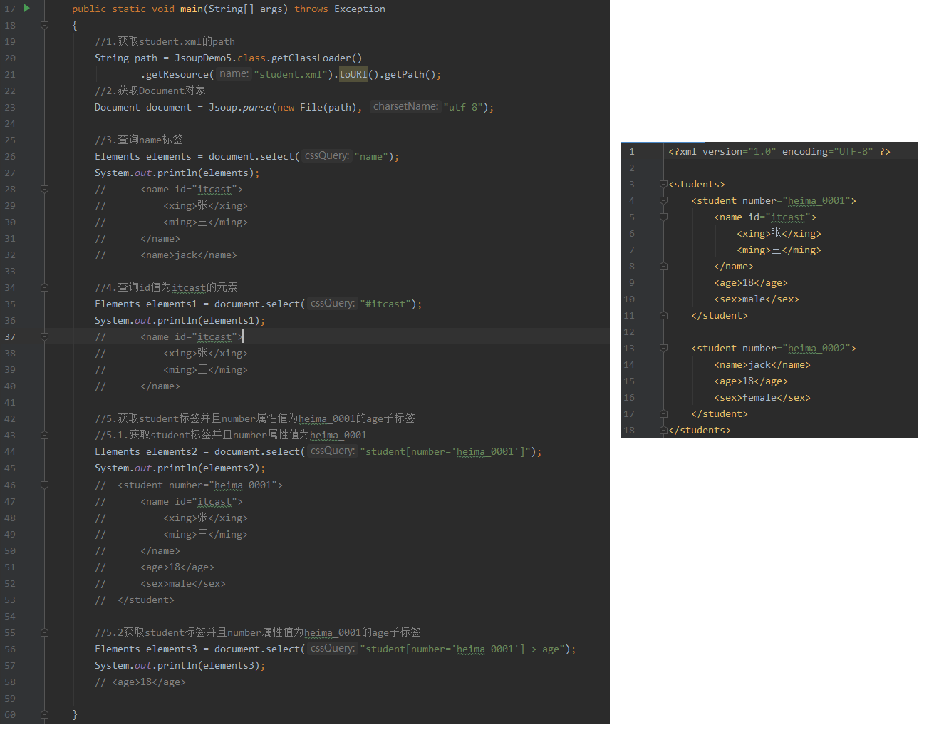Toggle the fold marker at Java line 43
The height and width of the screenshot is (740, 929).
tap(44, 435)
